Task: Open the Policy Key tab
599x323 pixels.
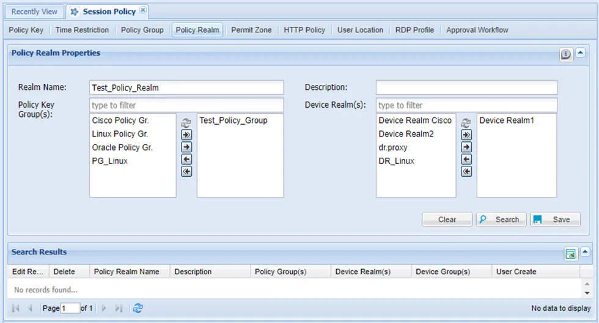Action: click(x=26, y=30)
